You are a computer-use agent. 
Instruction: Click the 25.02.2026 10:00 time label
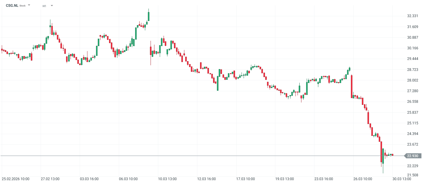pos(15,179)
